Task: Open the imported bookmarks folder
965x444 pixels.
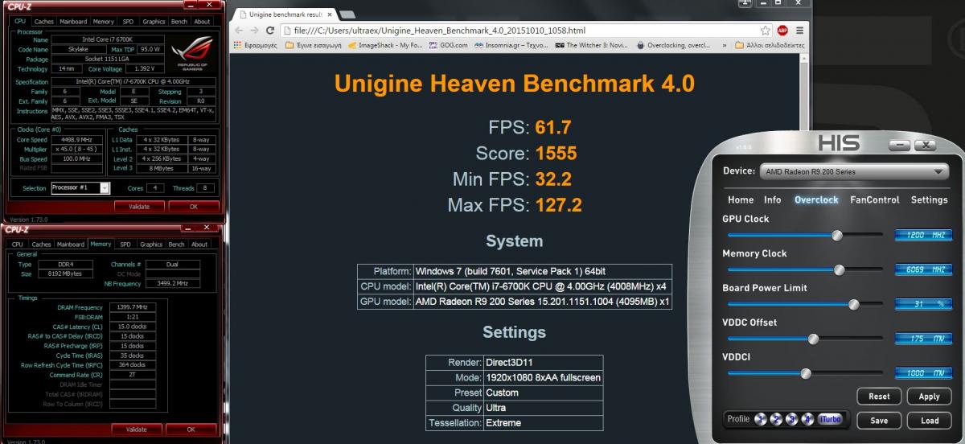Action: 314,46
